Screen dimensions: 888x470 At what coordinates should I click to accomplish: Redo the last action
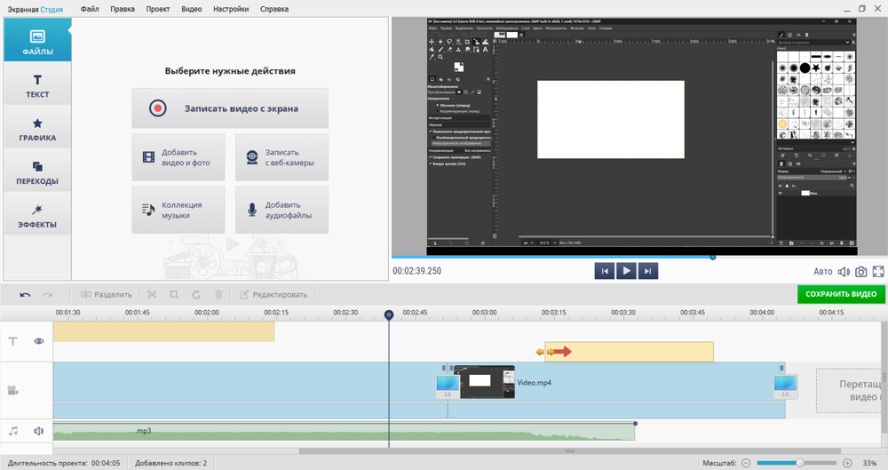pyautogui.click(x=48, y=295)
